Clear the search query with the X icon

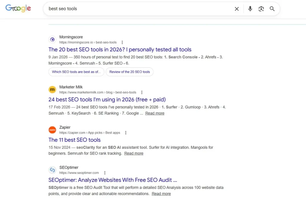click(x=237, y=9)
